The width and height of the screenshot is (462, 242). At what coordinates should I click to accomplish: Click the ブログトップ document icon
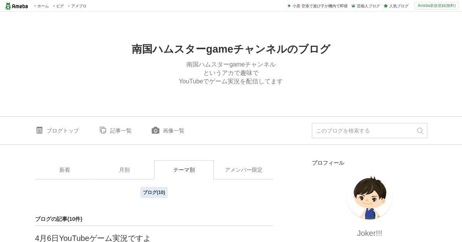39,130
